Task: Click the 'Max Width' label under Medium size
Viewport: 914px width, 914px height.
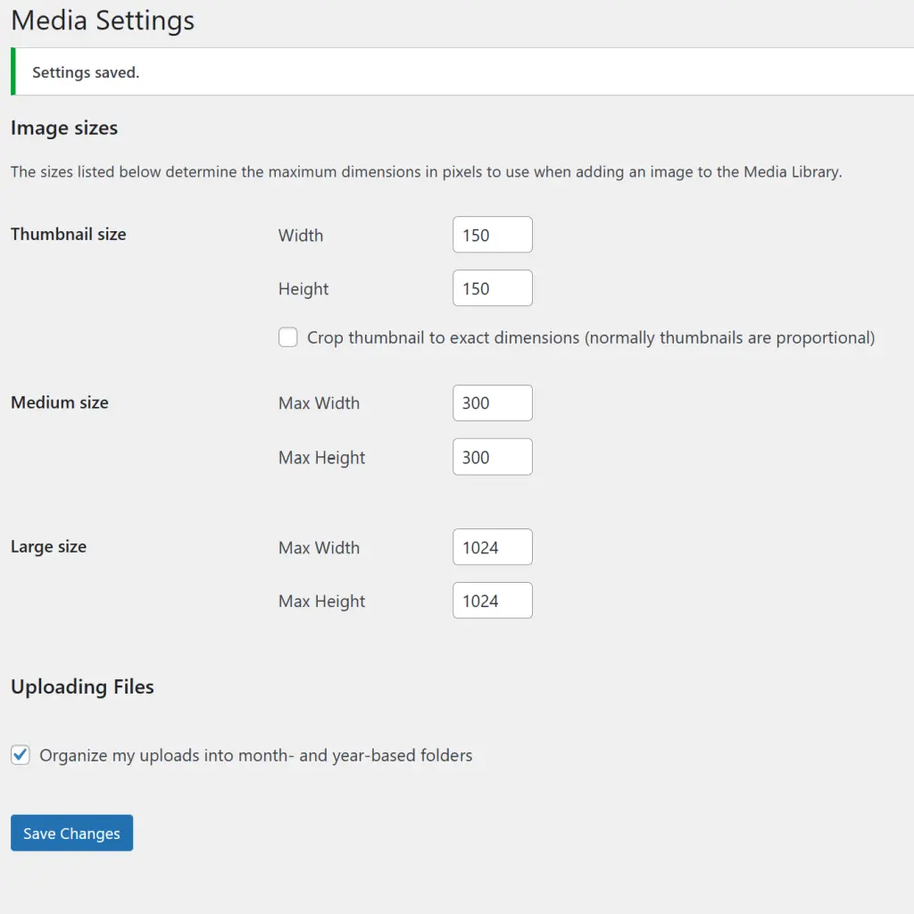Action: (319, 403)
